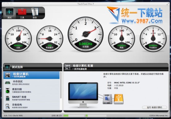Click the TechTool Pro 7 window title
Image resolution: width=171 pixels, height=119 pixels.
point(85,4)
